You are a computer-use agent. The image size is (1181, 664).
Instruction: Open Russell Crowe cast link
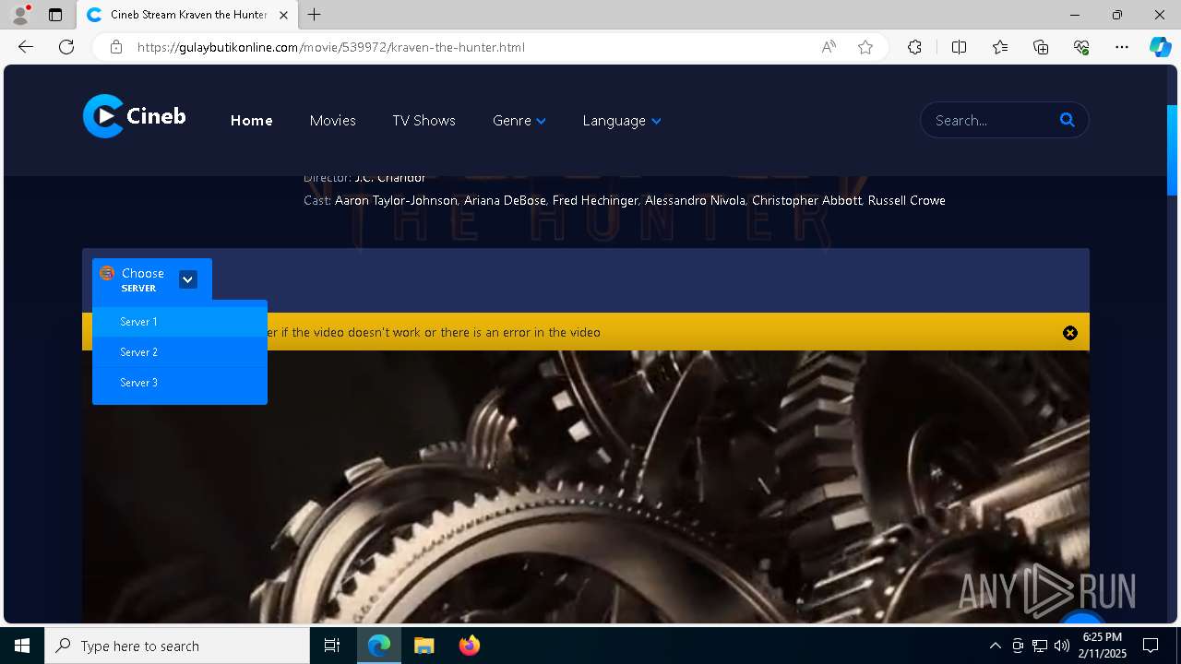pos(906,200)
